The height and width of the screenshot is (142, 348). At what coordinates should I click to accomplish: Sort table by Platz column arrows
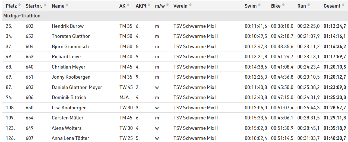point(20,5)
